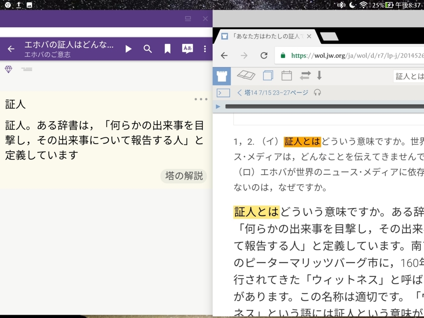Open the language selection icon
The height and width of the screenshot is (318, 424).
[188, 49]
